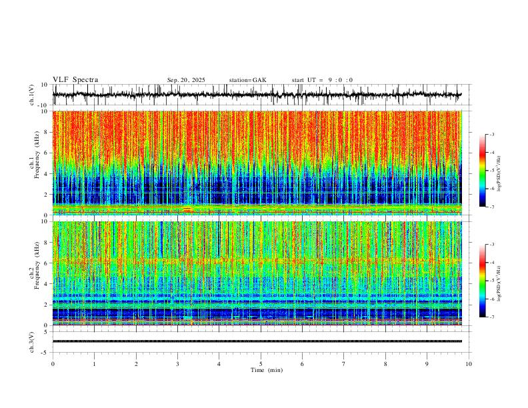The image size is (528, 408).
Task: Click the "VLF Spectra" title text
Action: coord(75,80)
